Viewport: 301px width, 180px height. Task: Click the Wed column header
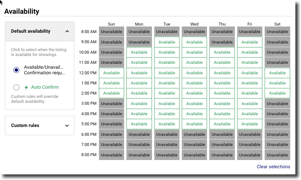[195, 24]
